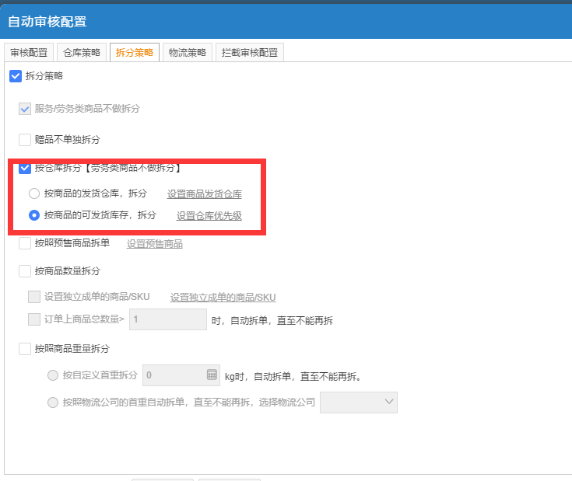This screenshot has width=572, height=481.
Task: Uncheck the main 拆分策略 checkbox
Action: (x=16, y=76)
